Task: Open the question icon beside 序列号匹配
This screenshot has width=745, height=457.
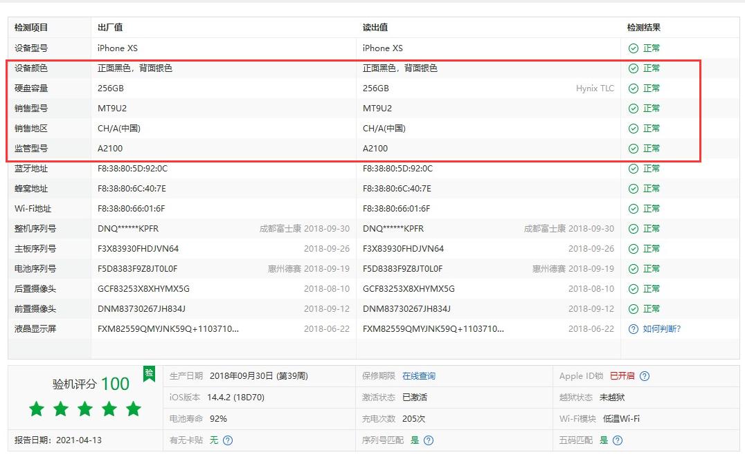Action: (x=428, y=439)
